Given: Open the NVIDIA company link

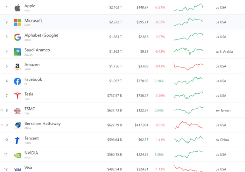Looking at the screenshot, I should [x=31, y=153].
